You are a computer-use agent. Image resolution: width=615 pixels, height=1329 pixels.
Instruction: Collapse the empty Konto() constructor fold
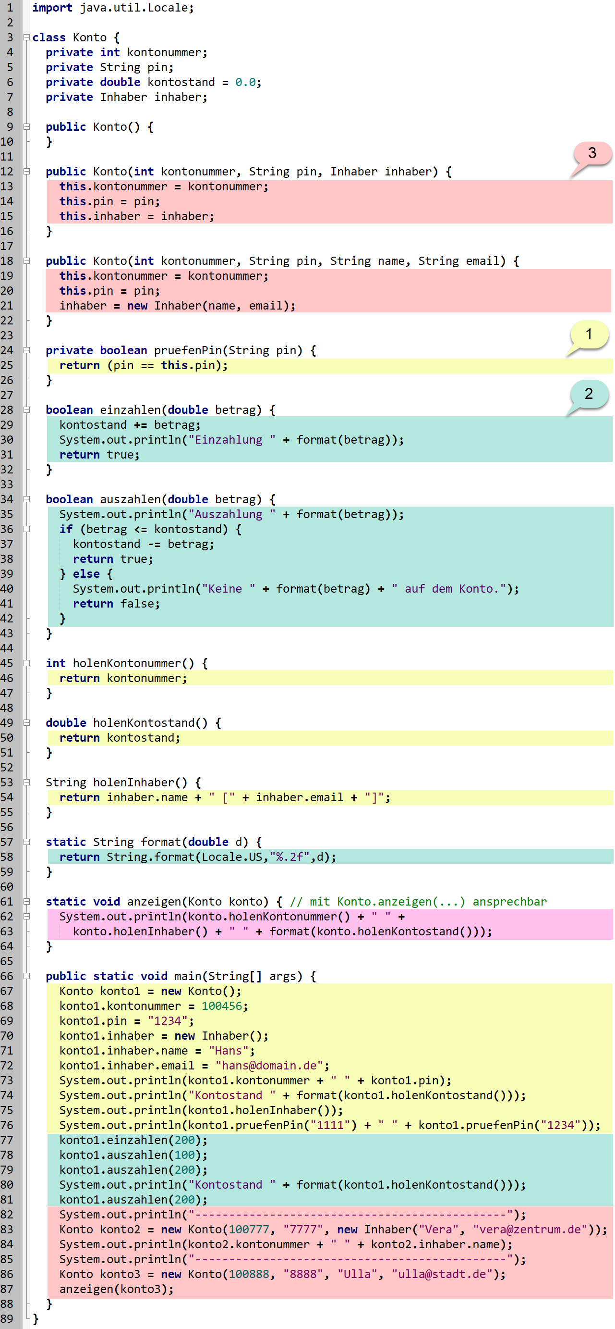point(26,127)
